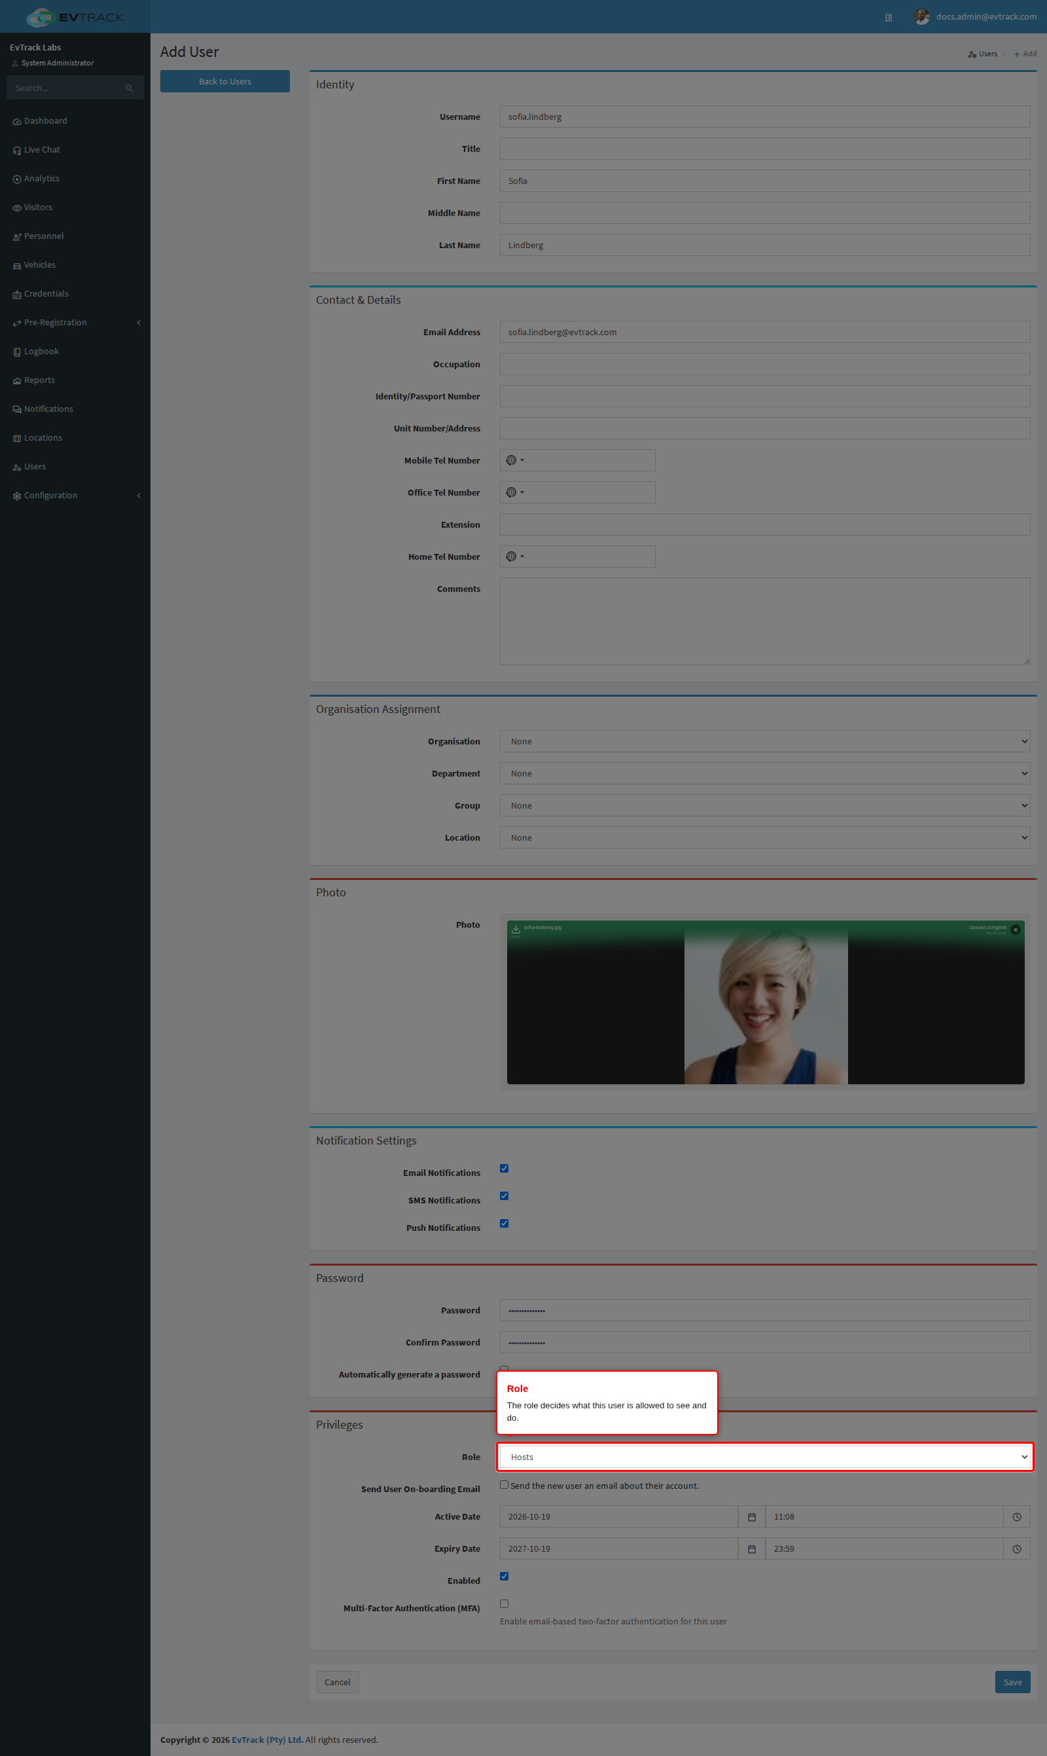The image size is (1047, 1756).
Task: Enable Multi-Factor Authentication checkbox
Action: click(x=505, y=1604)
